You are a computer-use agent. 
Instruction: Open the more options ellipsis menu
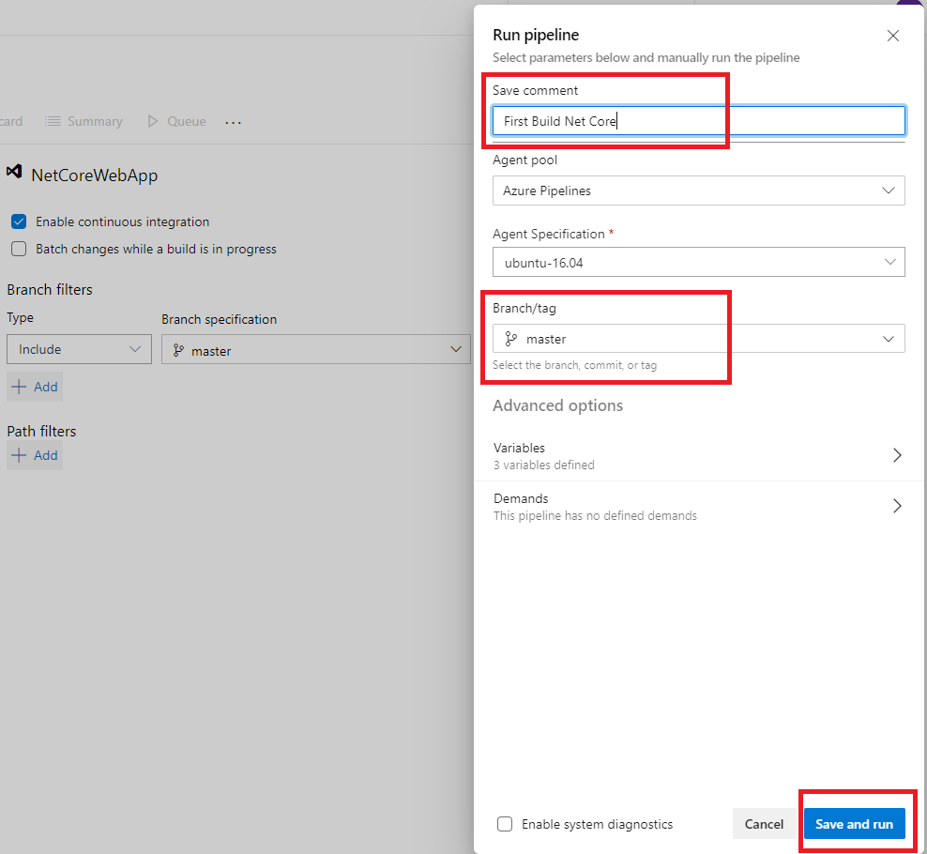point(234,122)
